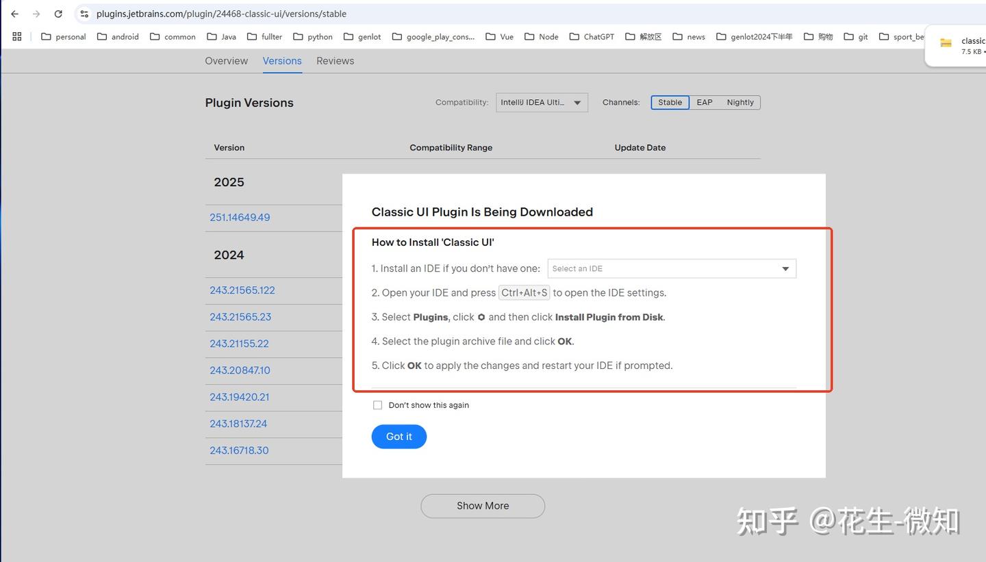The width and height of the screenshot is (986, 562).
Task: Click the browser back arrow
Action: (15, 13)
